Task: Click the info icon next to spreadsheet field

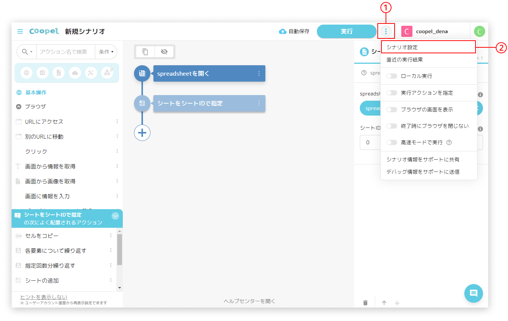Action: click(480, 95)
